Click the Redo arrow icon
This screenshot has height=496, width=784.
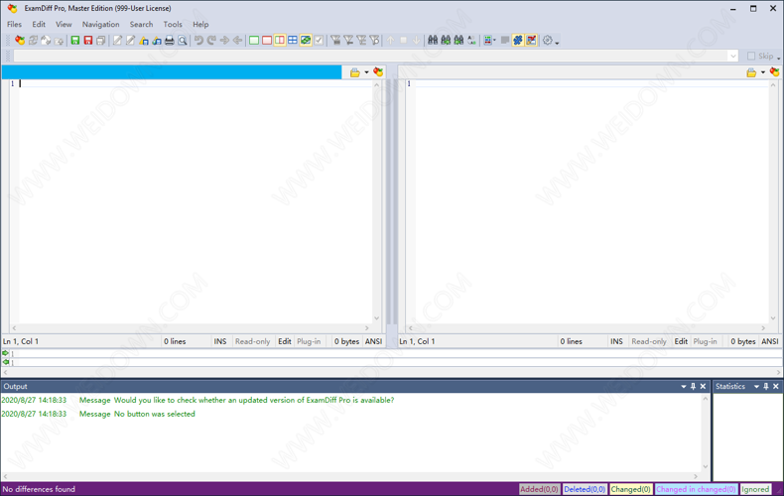pos(212,41)
